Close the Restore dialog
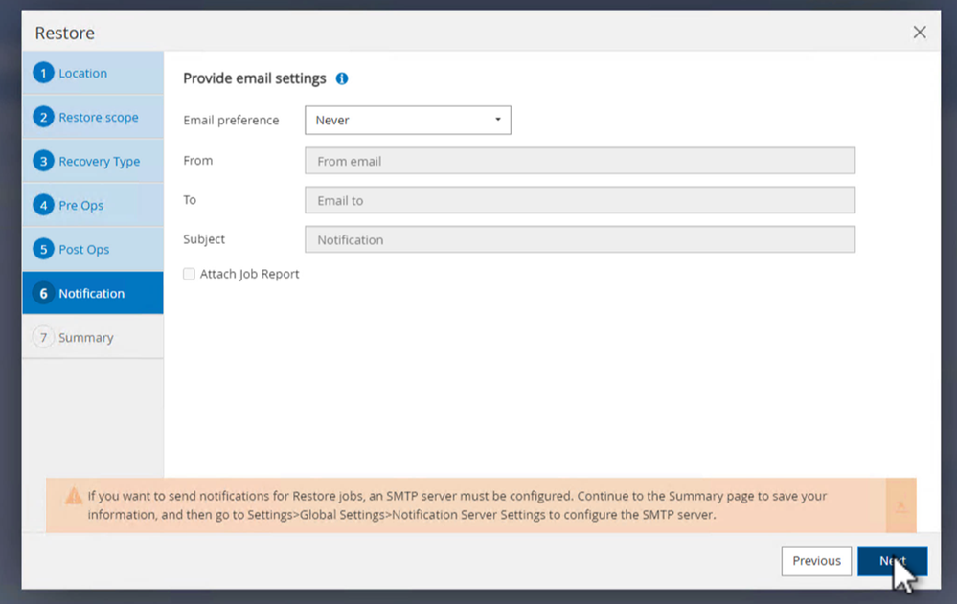957x604 pixels. pyautogui.click(x=920, y=33)
